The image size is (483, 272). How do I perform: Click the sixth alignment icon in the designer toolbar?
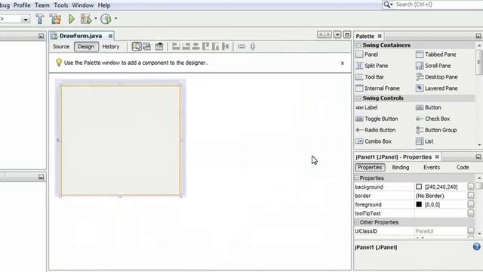[225, 47]
